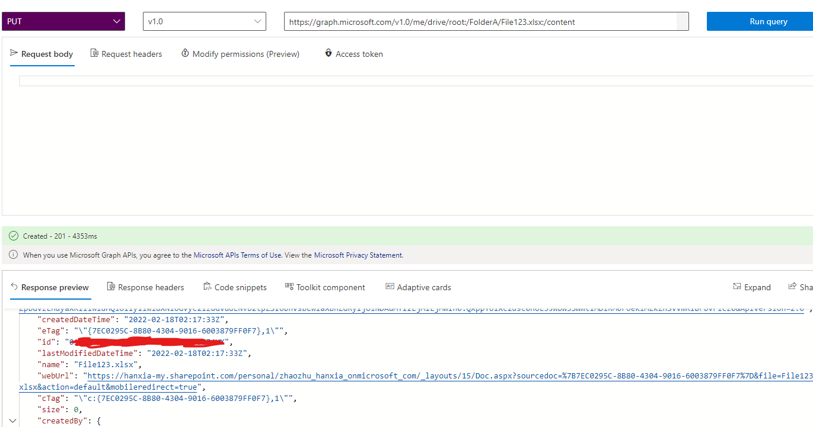Image resolution: width=813 pixels, height=427 pixels.
Task: Click the Request headers document icon
Action: point(94,53)
